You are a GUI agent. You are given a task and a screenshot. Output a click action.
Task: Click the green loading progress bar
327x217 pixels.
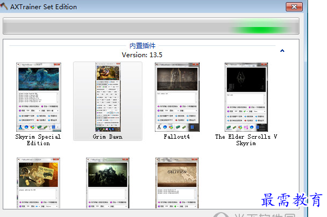coord(151,26)
